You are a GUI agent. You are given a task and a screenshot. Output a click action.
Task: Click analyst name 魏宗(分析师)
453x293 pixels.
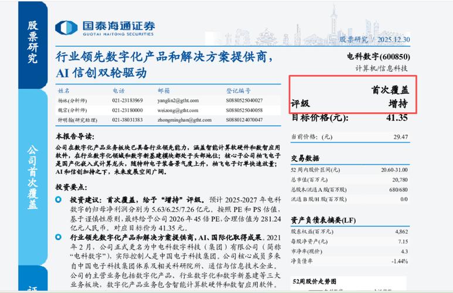(72, 110)
